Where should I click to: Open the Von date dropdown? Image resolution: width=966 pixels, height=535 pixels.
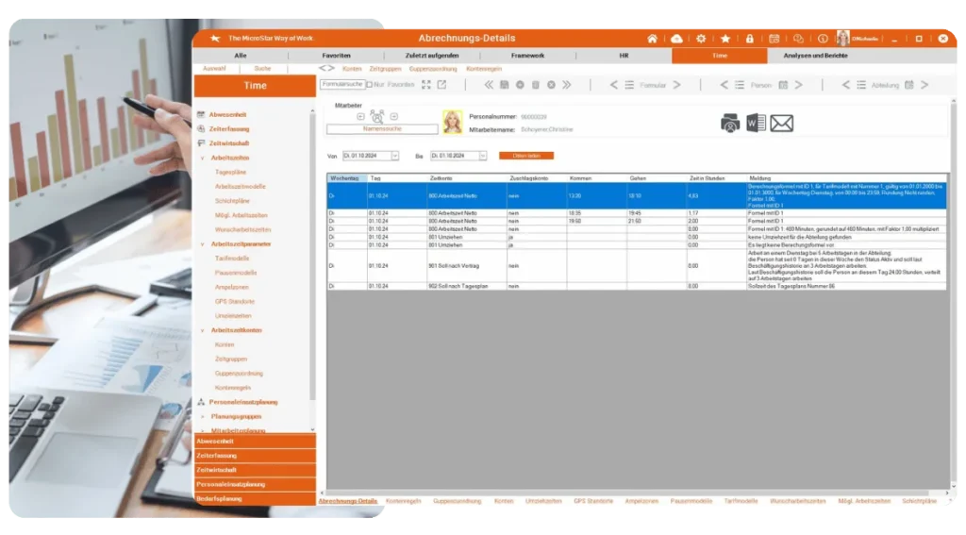[x=395, y=156]
